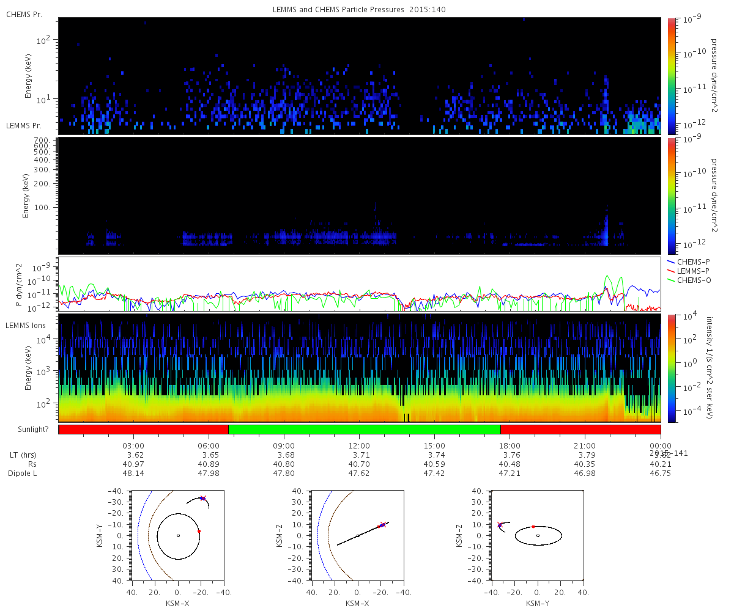The height and width of the screenshot is (611, 734).
Task: Click the first red segment of Sunlight bar
Action: [144, 430]
